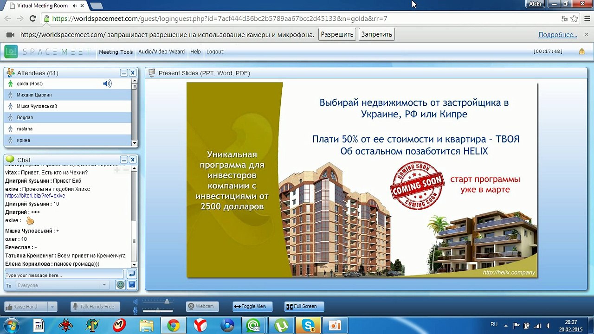This screenshot has width=594, height=334.
Task: Send the chat message with the arrow icon
Action: tap(131, 274)
